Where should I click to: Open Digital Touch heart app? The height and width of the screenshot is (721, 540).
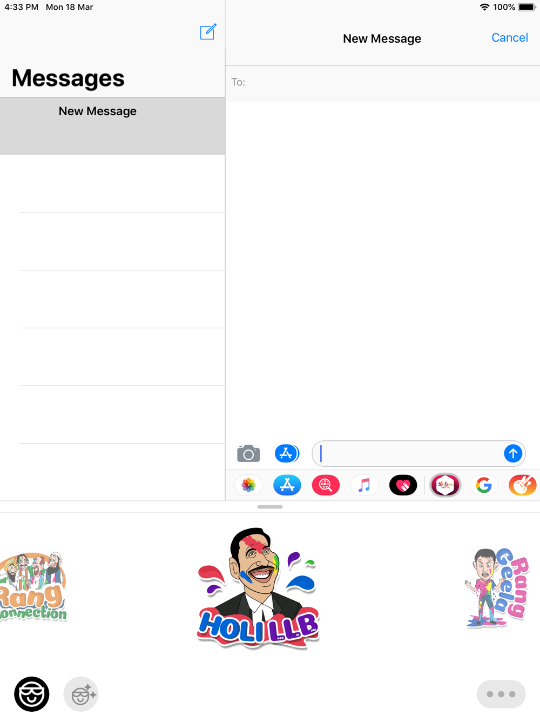pyautogui.click(x=403, y=485)
